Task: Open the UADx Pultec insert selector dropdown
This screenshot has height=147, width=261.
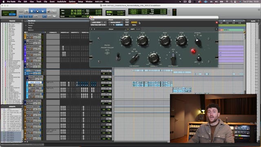Action: point(98,25)
